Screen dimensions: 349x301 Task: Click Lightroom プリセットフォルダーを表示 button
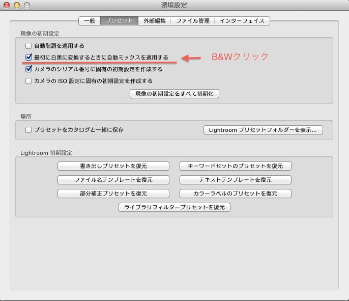263,130
